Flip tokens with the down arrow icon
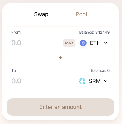 click(x=60, y=57)
